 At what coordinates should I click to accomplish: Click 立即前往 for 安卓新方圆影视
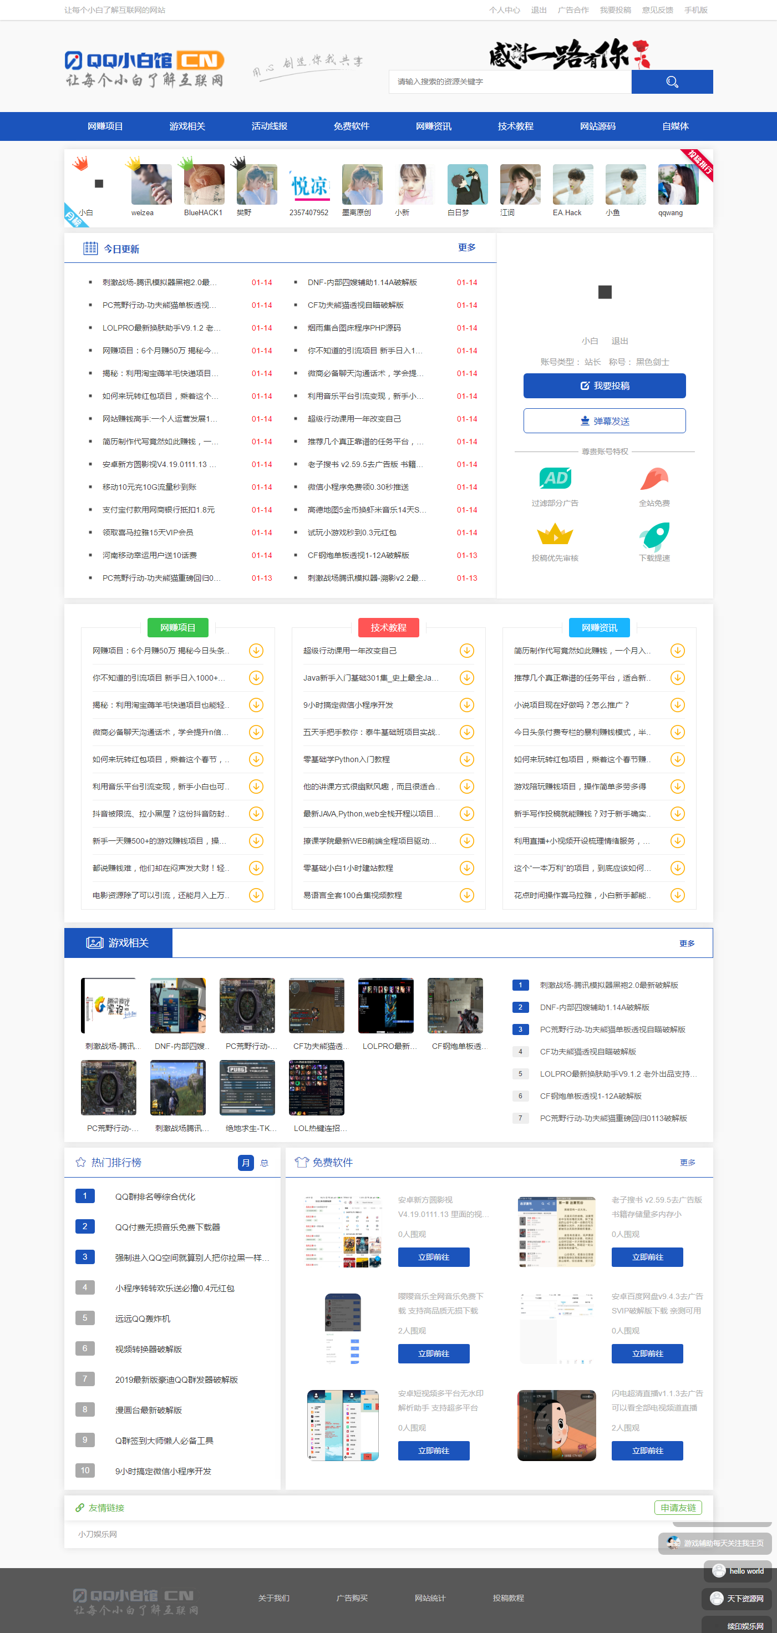pos(434,1257)
